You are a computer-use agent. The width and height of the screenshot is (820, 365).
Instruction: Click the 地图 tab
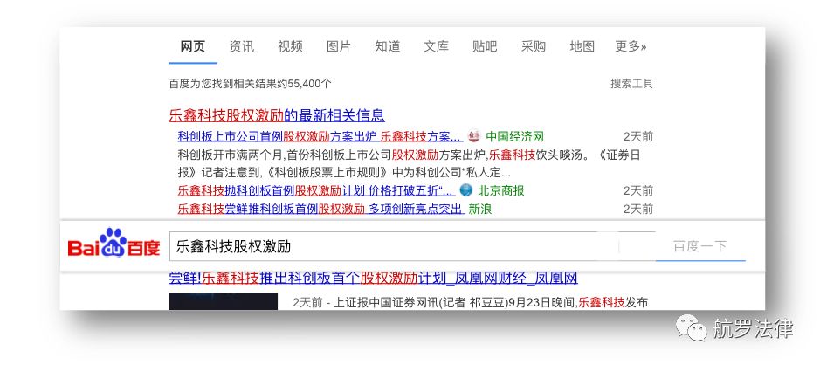pos(582,46)
